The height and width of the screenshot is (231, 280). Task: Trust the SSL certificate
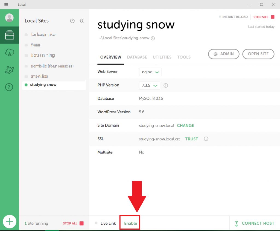click(x=192, y=139)
